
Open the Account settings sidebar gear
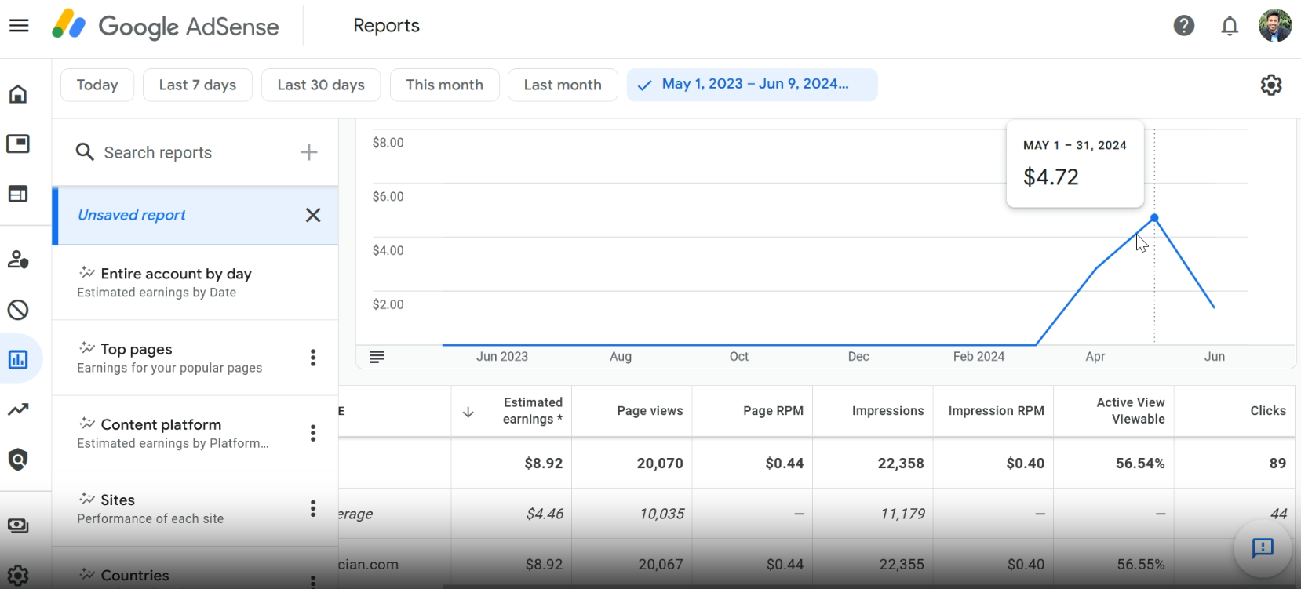18,575
